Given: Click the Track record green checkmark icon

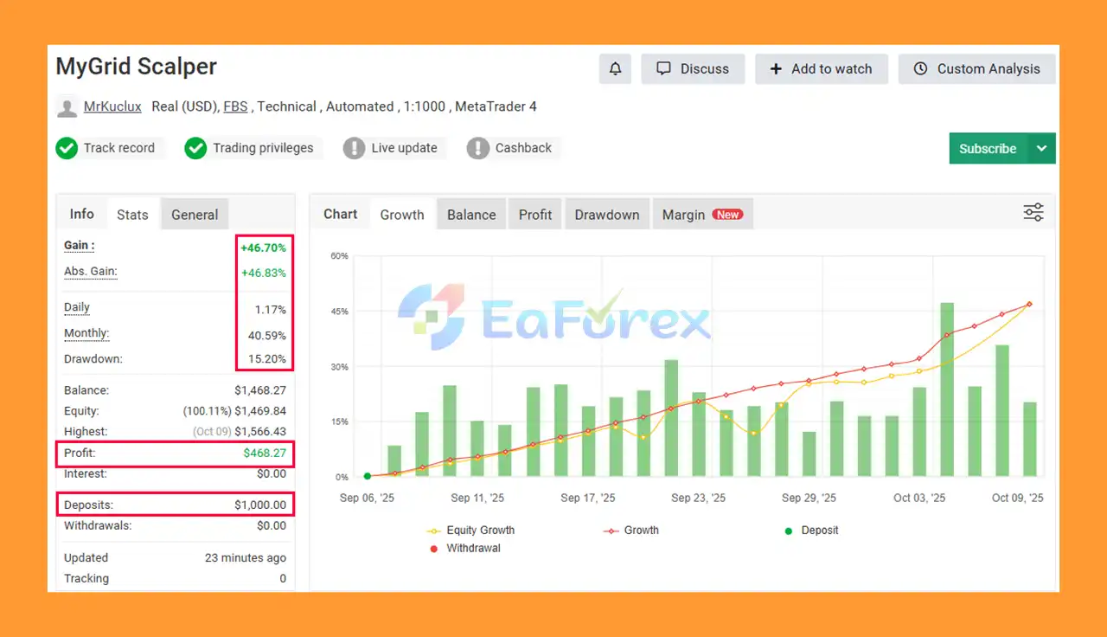Looking at the screenshot, I should [67, 148].
